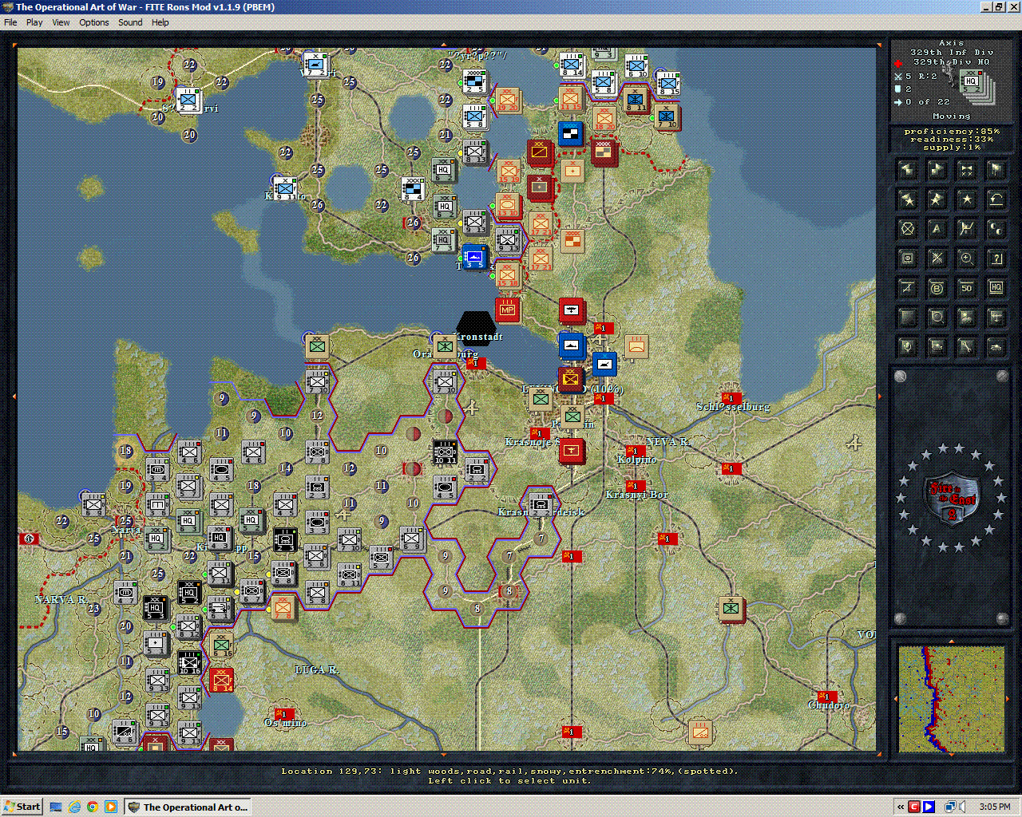Click the Chudovo town label
The width and height of the screenshot is (1022, 817).
click(x=829, y=705)
